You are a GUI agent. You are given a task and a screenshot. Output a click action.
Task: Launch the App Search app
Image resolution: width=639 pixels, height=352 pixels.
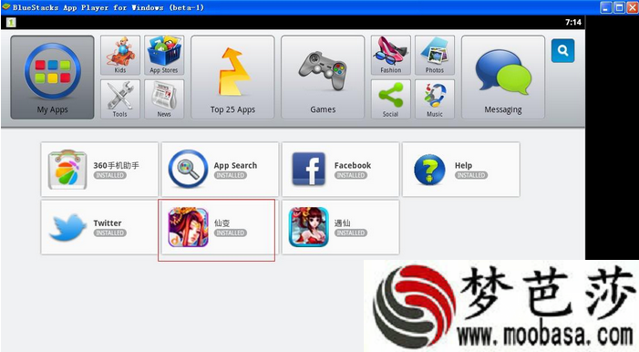(220, 170)
